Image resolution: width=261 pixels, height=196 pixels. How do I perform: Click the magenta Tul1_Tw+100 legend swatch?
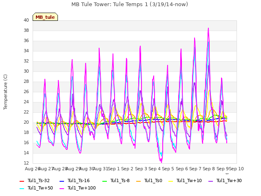(62, 189)
